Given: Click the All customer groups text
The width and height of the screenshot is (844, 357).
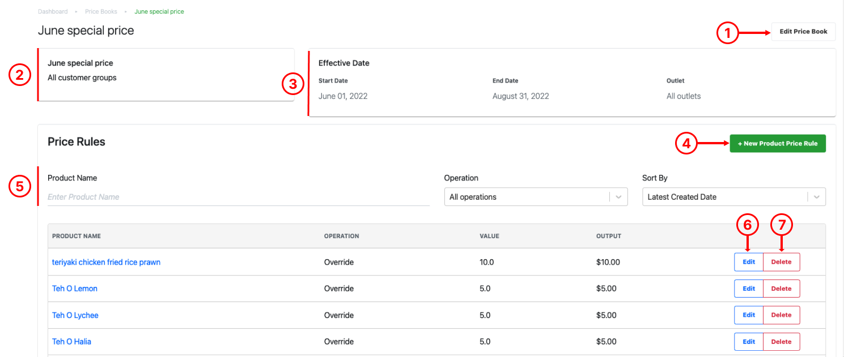Looking at the screenshot, I should coord(82,78).
